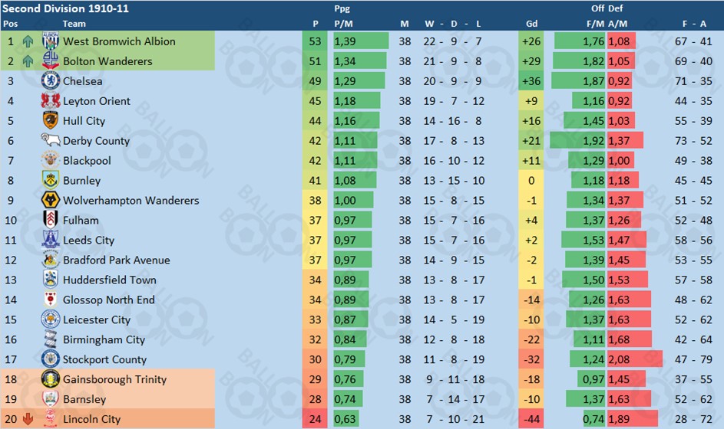
Task: Open the Gainsborough Trinity team name
Action: pyautogui.click(x=114, y=379)
